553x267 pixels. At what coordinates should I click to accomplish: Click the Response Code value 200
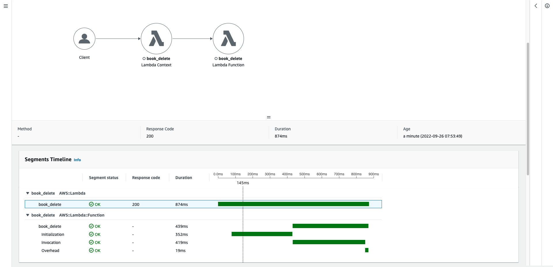pyautogui.click(x=150, y=136)
